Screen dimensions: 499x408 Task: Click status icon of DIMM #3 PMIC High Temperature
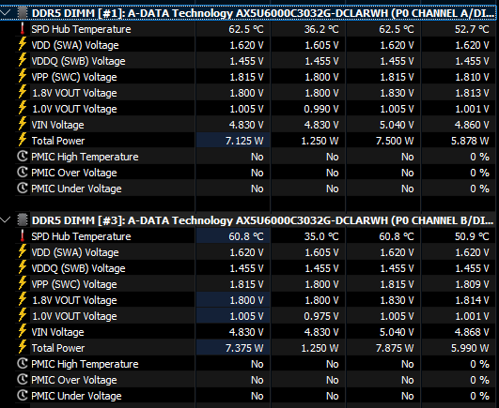pyautogui.click(x=23, y=364)
